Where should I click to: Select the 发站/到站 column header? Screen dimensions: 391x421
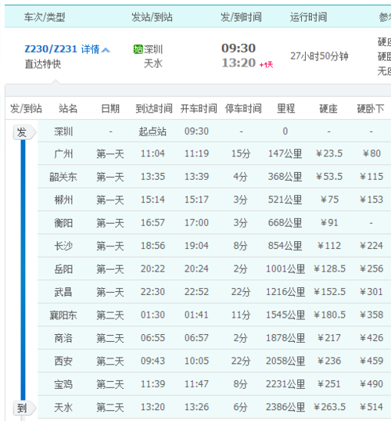pos(152,17)
